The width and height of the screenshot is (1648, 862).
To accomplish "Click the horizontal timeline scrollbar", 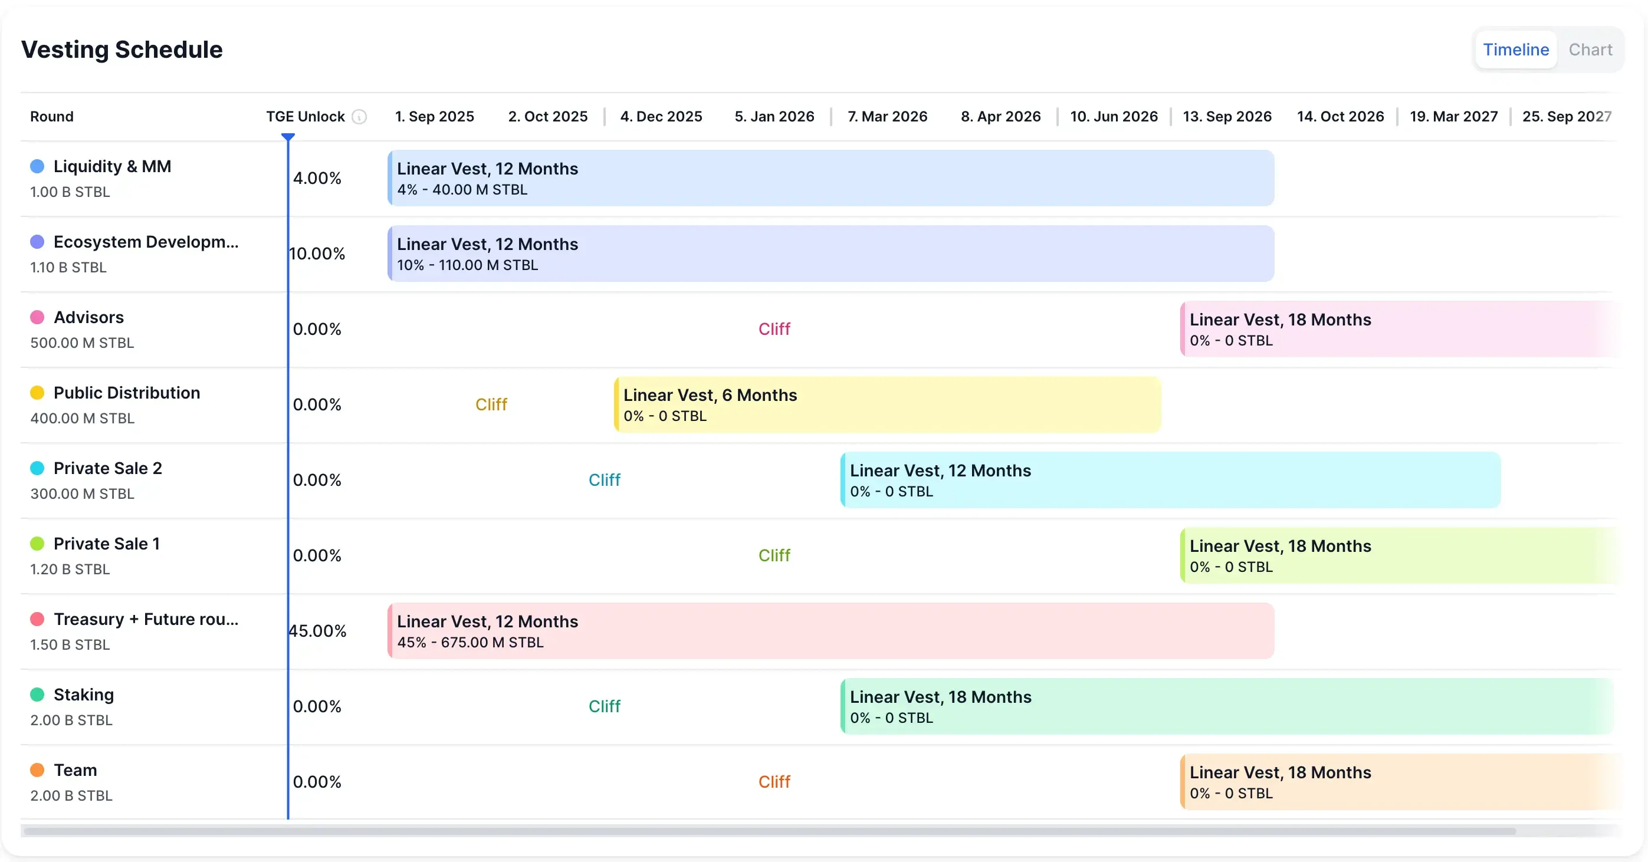I will (x=768, y=831).
